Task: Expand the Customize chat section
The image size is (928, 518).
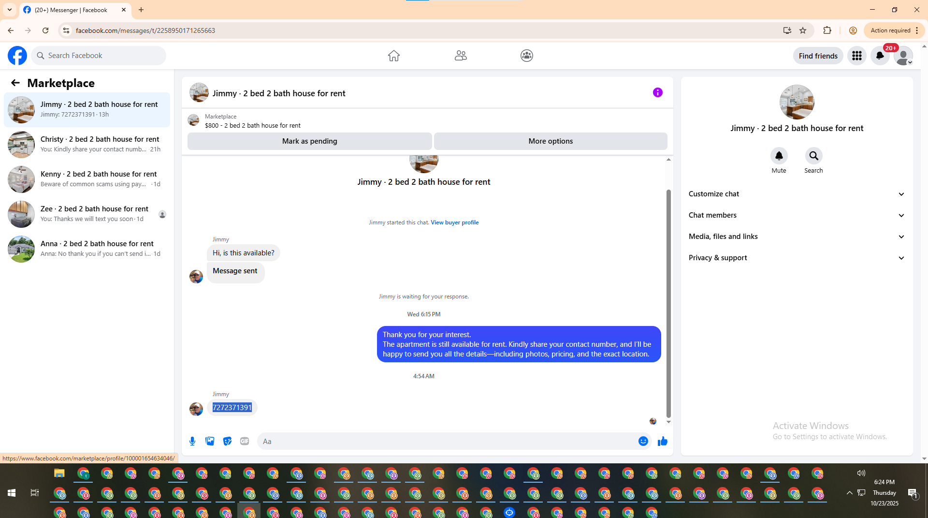Action: pos(797,194)
